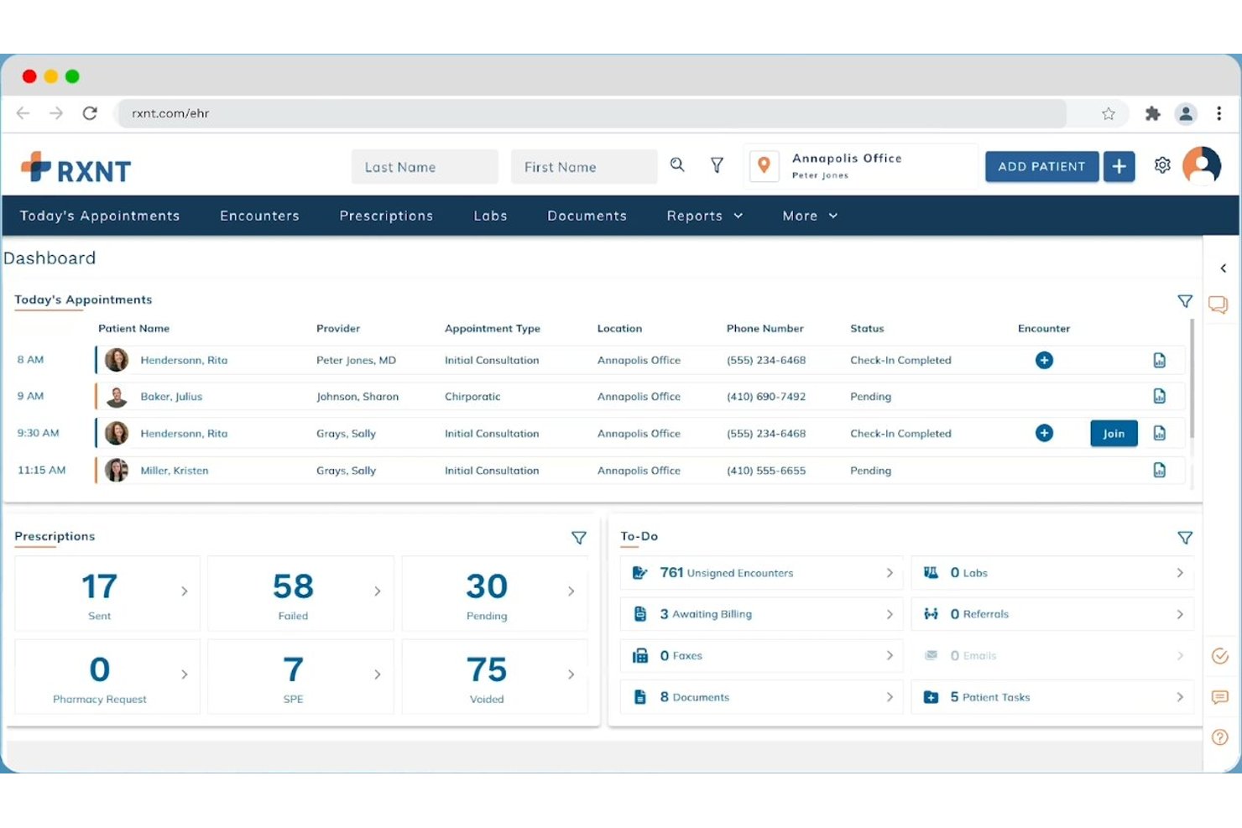Open the 7 SPE prescriptions card
1242x828 pixels.
tap(300, 677)
